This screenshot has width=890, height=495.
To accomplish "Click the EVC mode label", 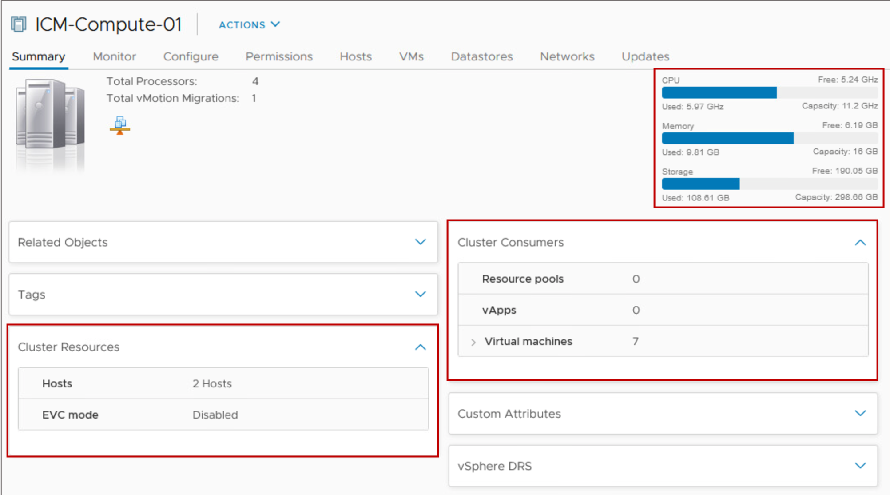I will point(70,415).
